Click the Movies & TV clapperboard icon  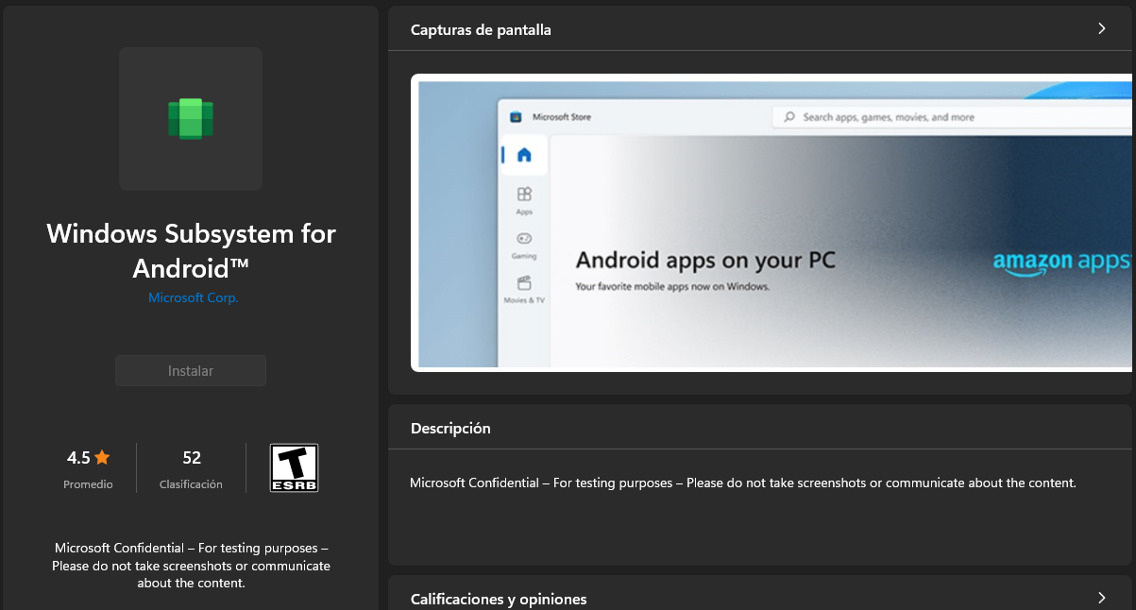(x=524, y=283)
